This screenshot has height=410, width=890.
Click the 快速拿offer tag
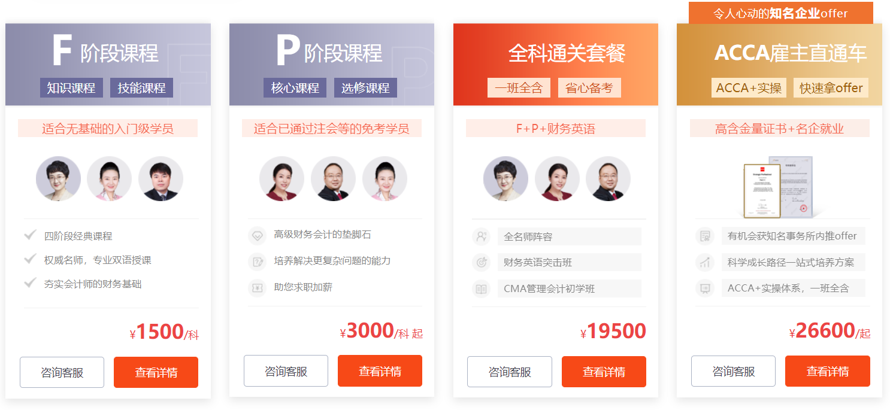[x=831, y=88]
